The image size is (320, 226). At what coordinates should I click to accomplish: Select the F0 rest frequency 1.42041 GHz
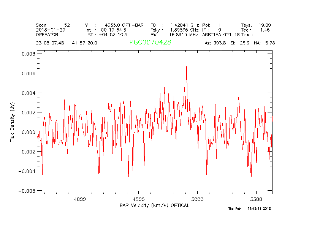[179, 25]
